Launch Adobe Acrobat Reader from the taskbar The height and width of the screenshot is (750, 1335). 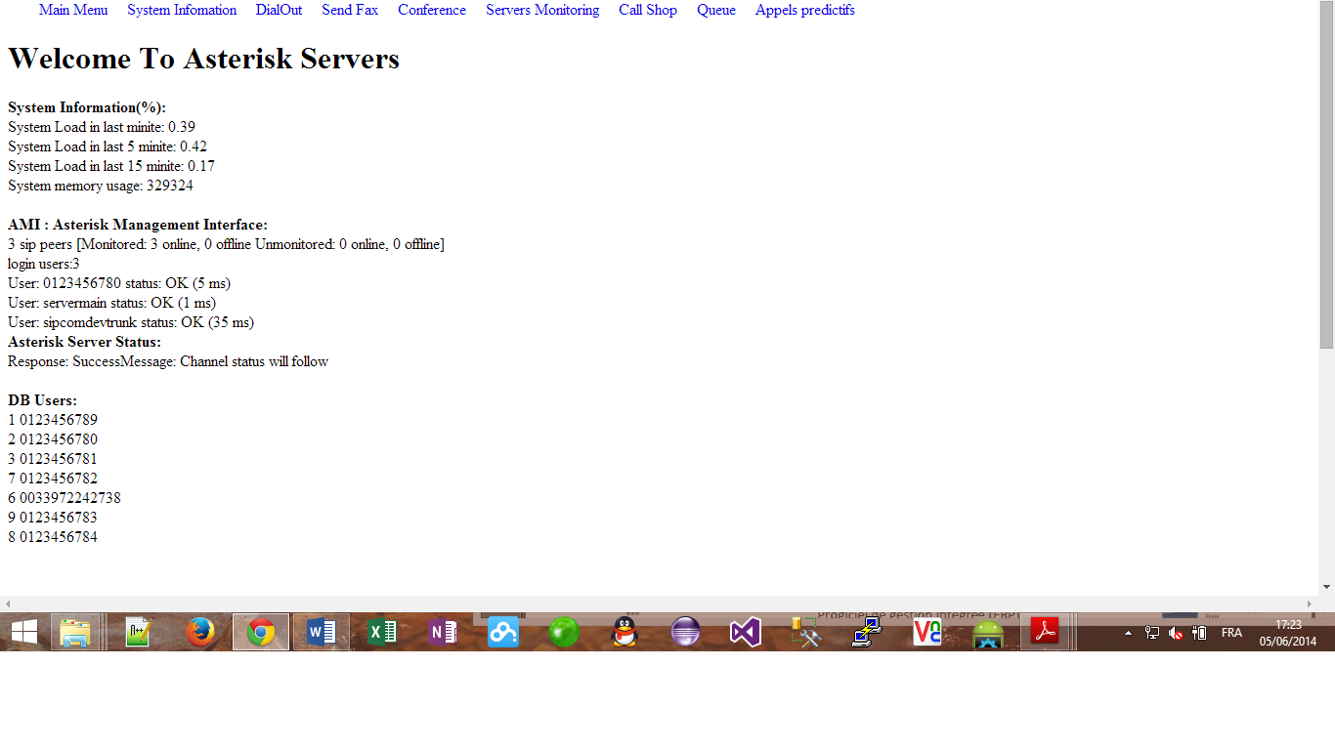tap(1047, 633)
